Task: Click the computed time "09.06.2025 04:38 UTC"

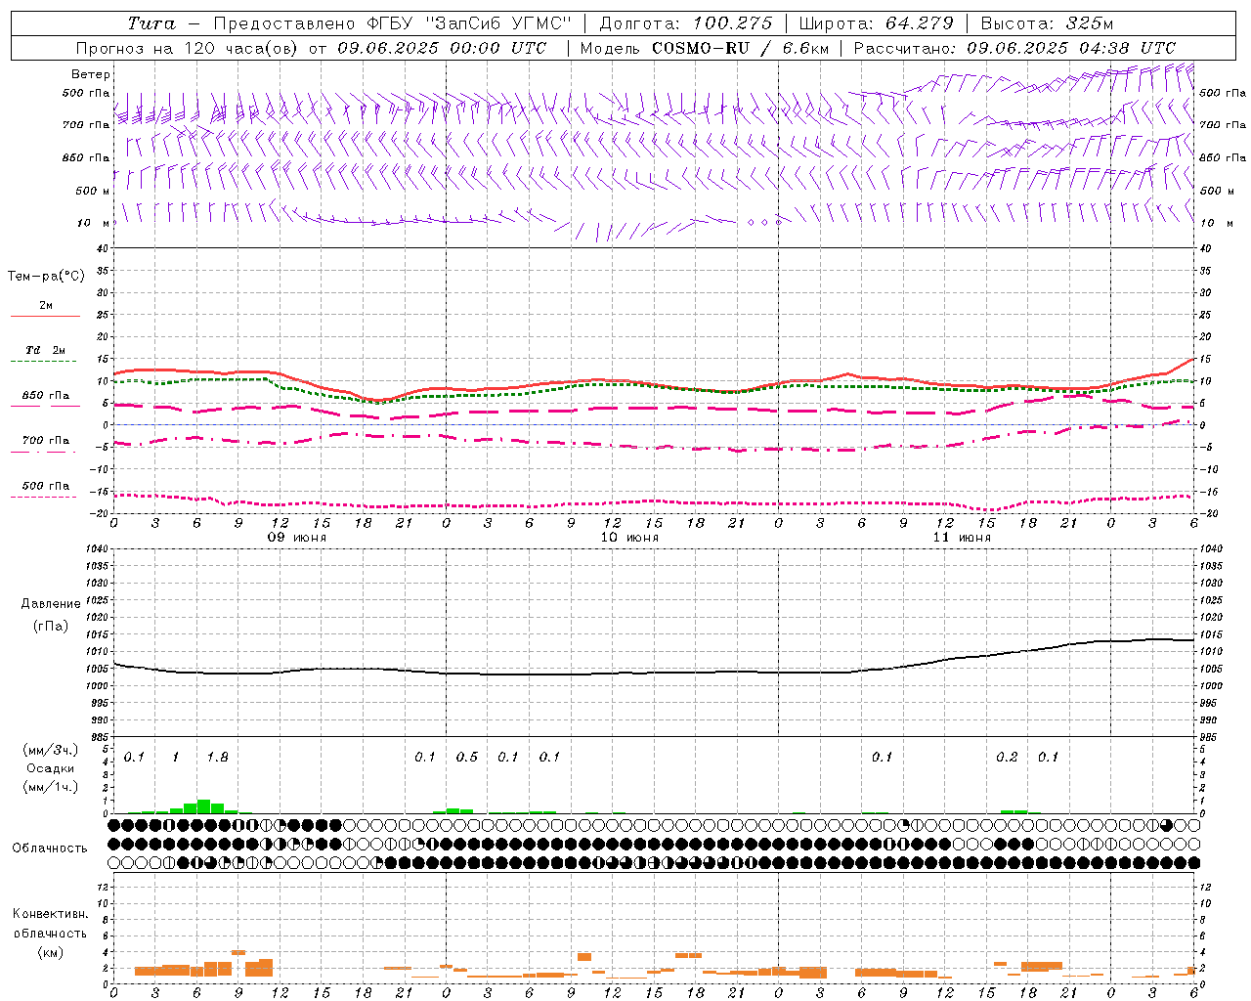Action: (1071, 48)
